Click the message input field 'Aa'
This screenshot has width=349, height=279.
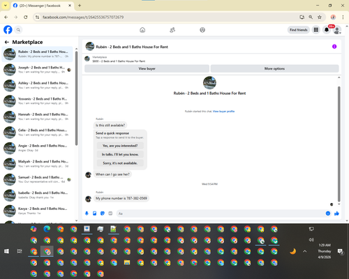221,213
